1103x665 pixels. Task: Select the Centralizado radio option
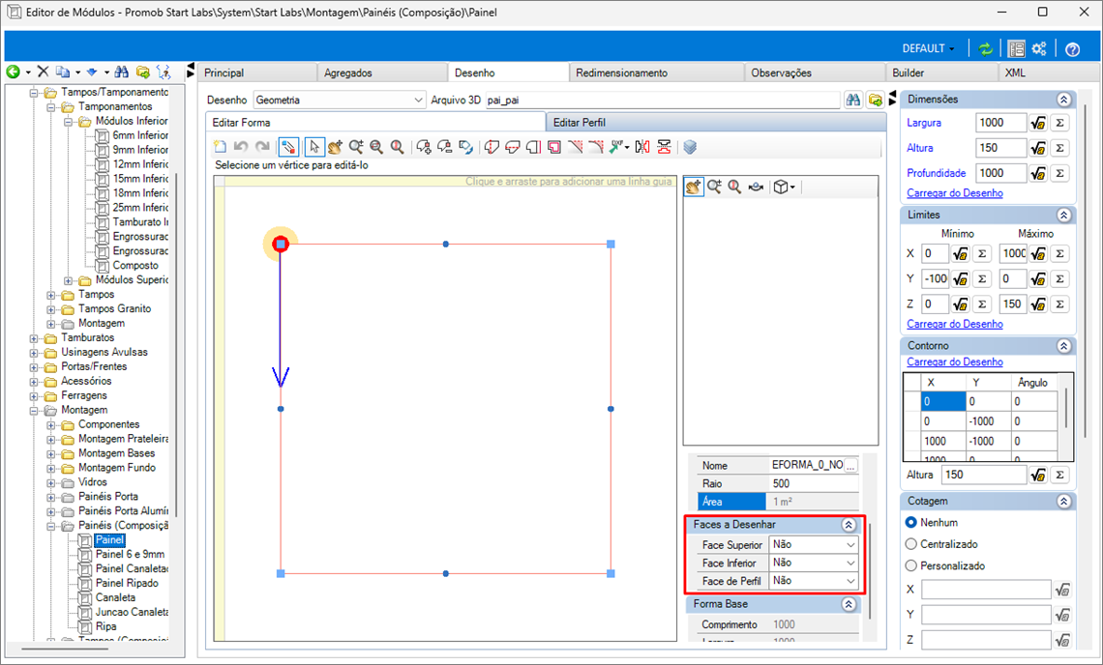[x=911, y=544]
